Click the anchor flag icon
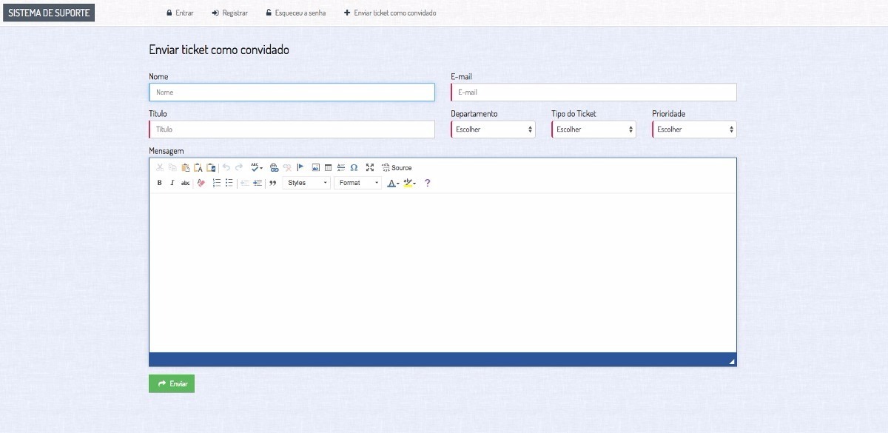The width and height of the screenshot is (888, 433). point(300,168)
